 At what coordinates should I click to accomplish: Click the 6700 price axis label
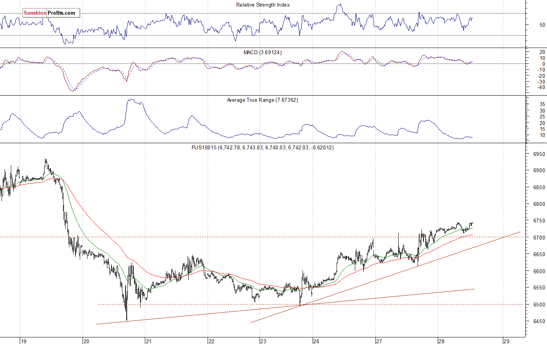pos(539,238)
